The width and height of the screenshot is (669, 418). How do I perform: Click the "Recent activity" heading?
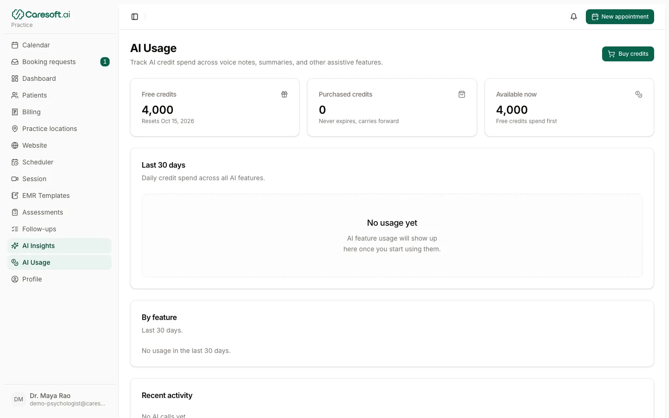click(167, 395)
